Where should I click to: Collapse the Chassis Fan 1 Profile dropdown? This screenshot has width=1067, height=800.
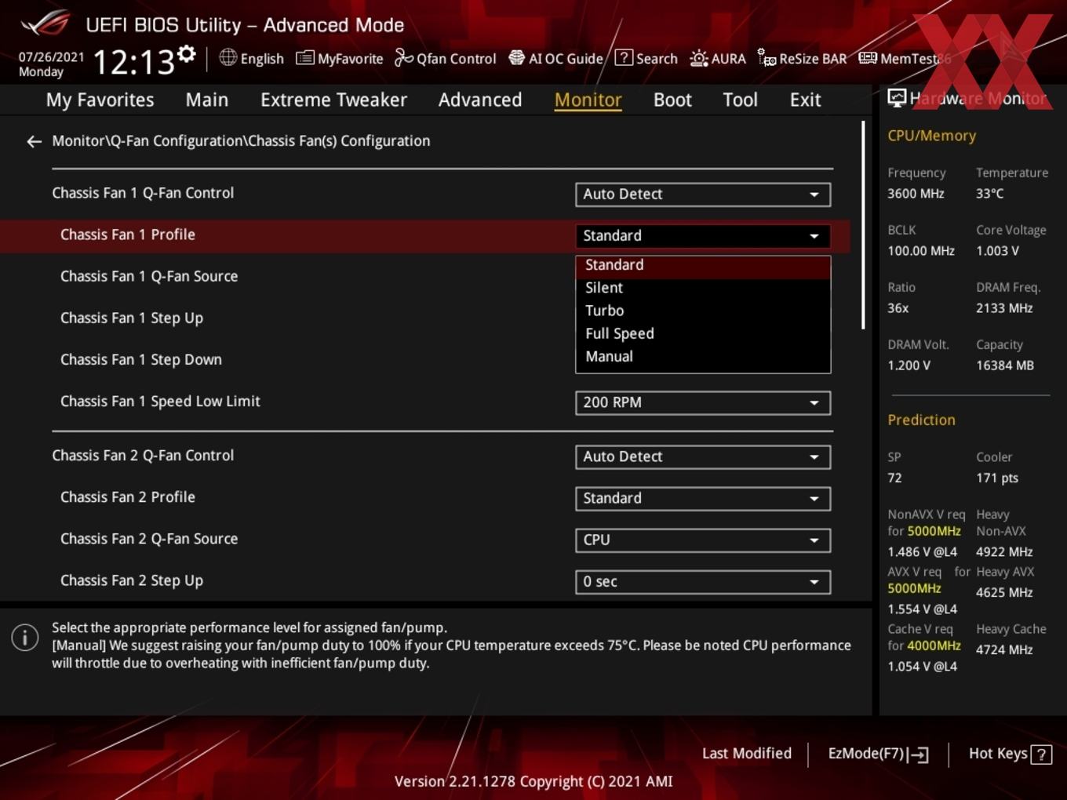[703, 235]
